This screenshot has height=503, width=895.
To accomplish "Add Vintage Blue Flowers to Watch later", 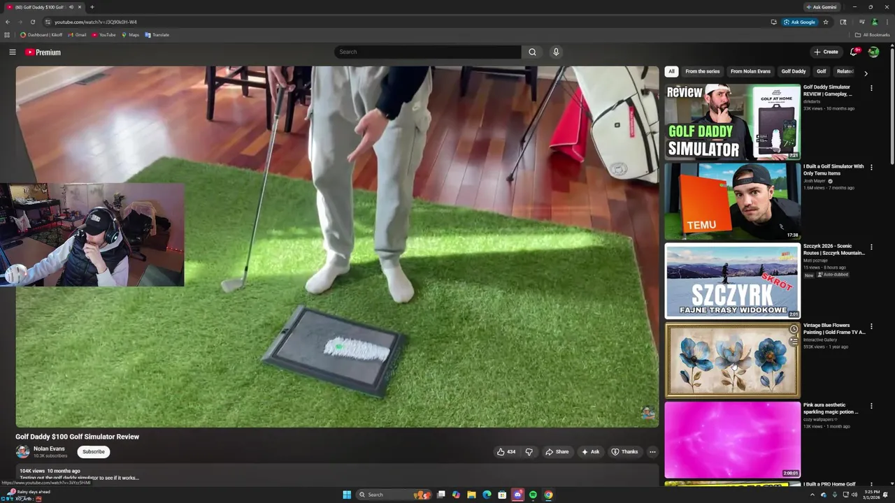I will [794, 329].
